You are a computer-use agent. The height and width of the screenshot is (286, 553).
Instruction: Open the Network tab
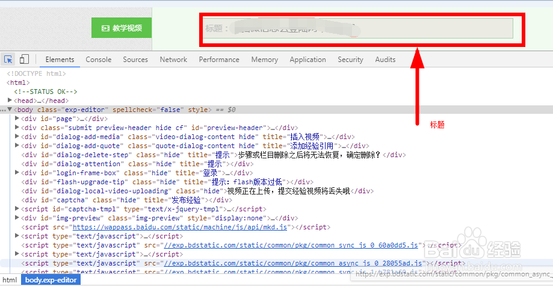pyautogui.click(x=173, y=60)
